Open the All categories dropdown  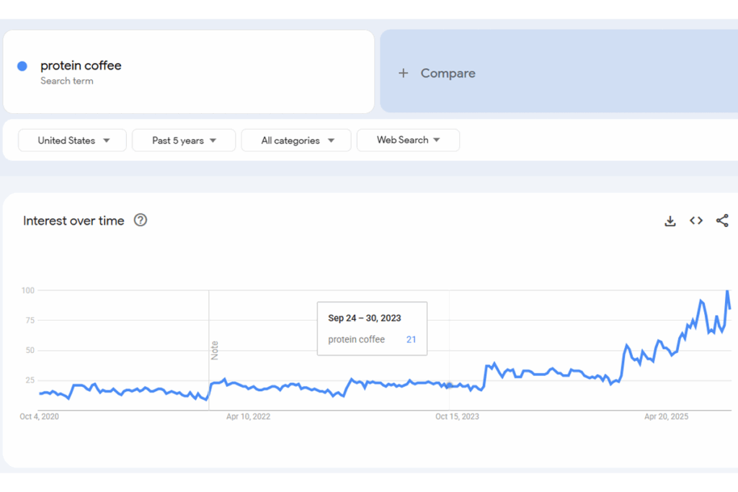(296, 140)
